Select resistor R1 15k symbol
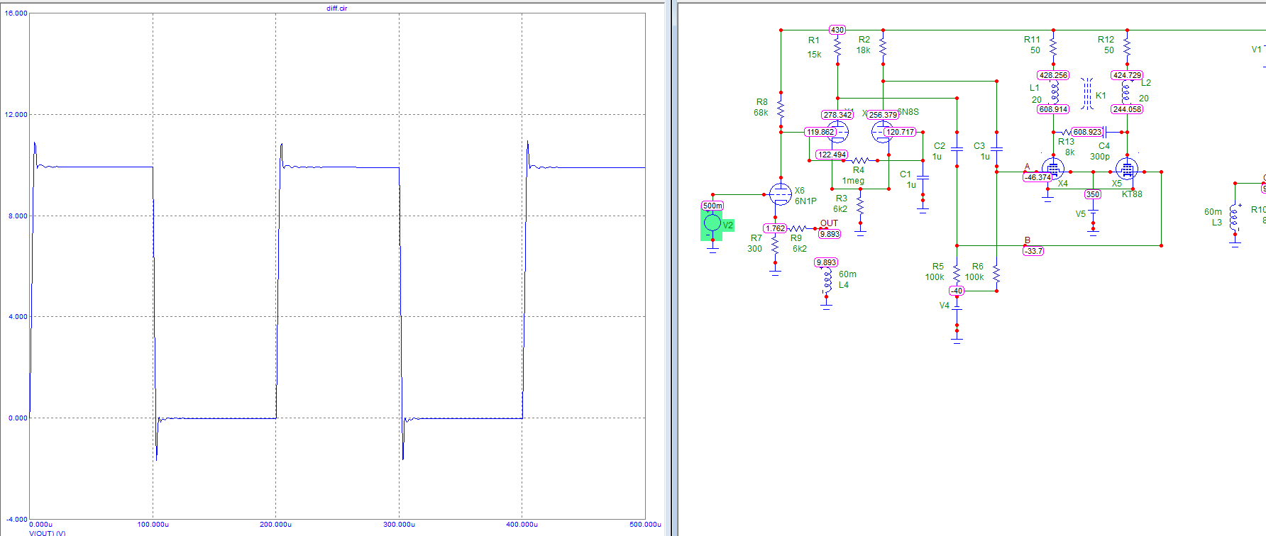The image size is (1266, 536). point(837,48)
